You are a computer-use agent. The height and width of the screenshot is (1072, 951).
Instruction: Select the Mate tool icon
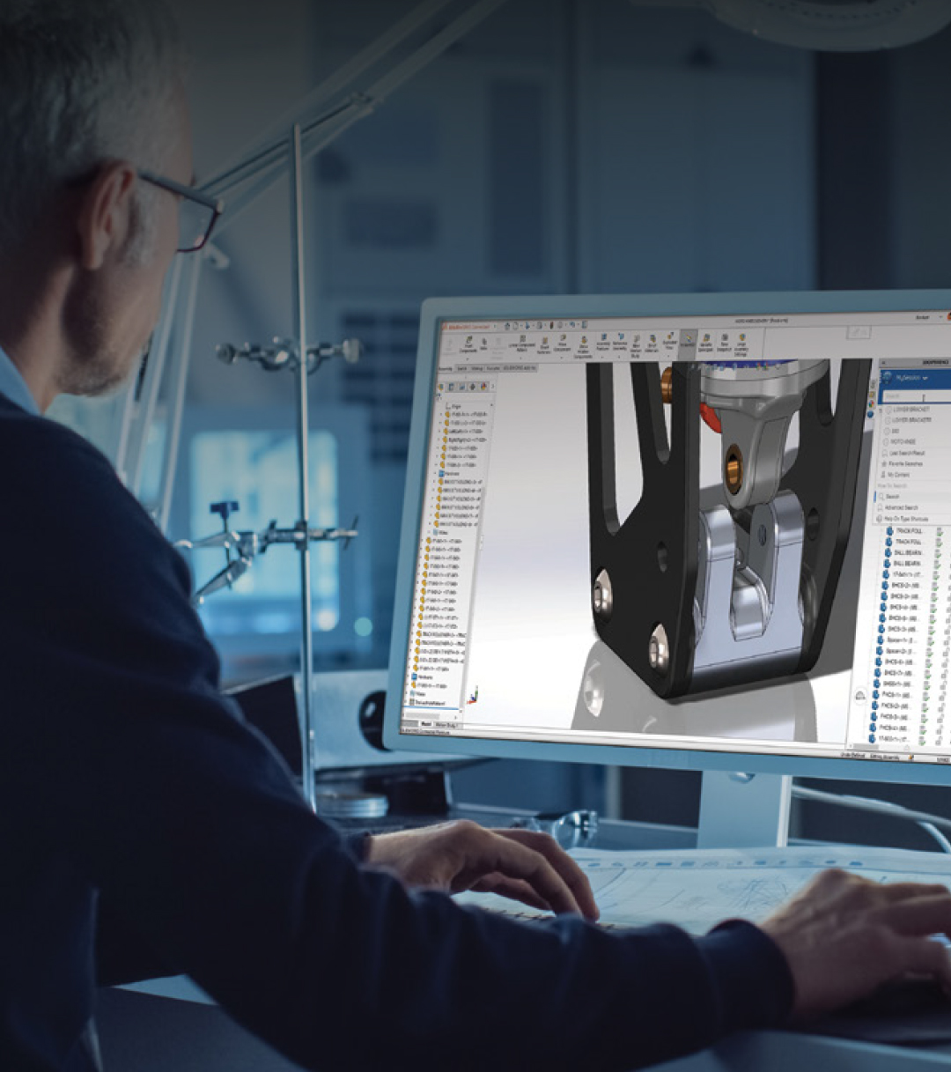[x=483, y=344]
